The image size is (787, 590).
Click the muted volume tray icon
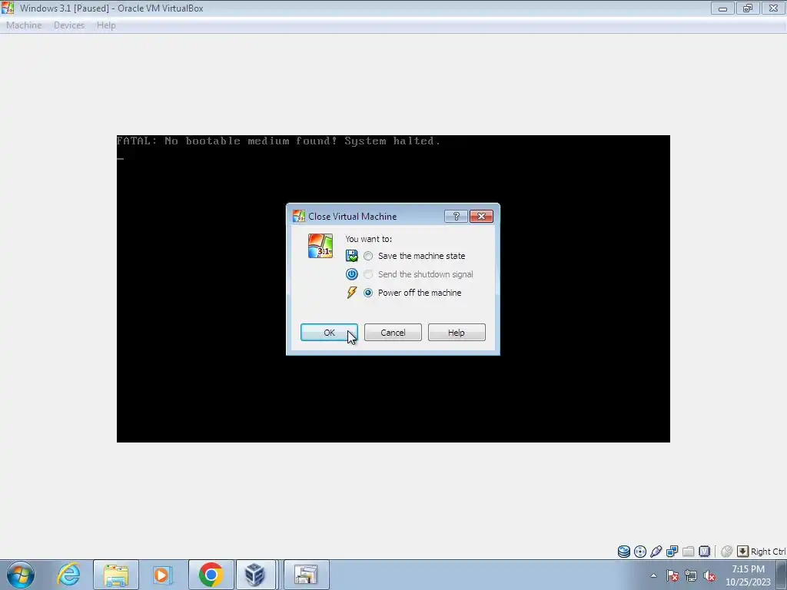pyautogui.click(x=709, y=575)
